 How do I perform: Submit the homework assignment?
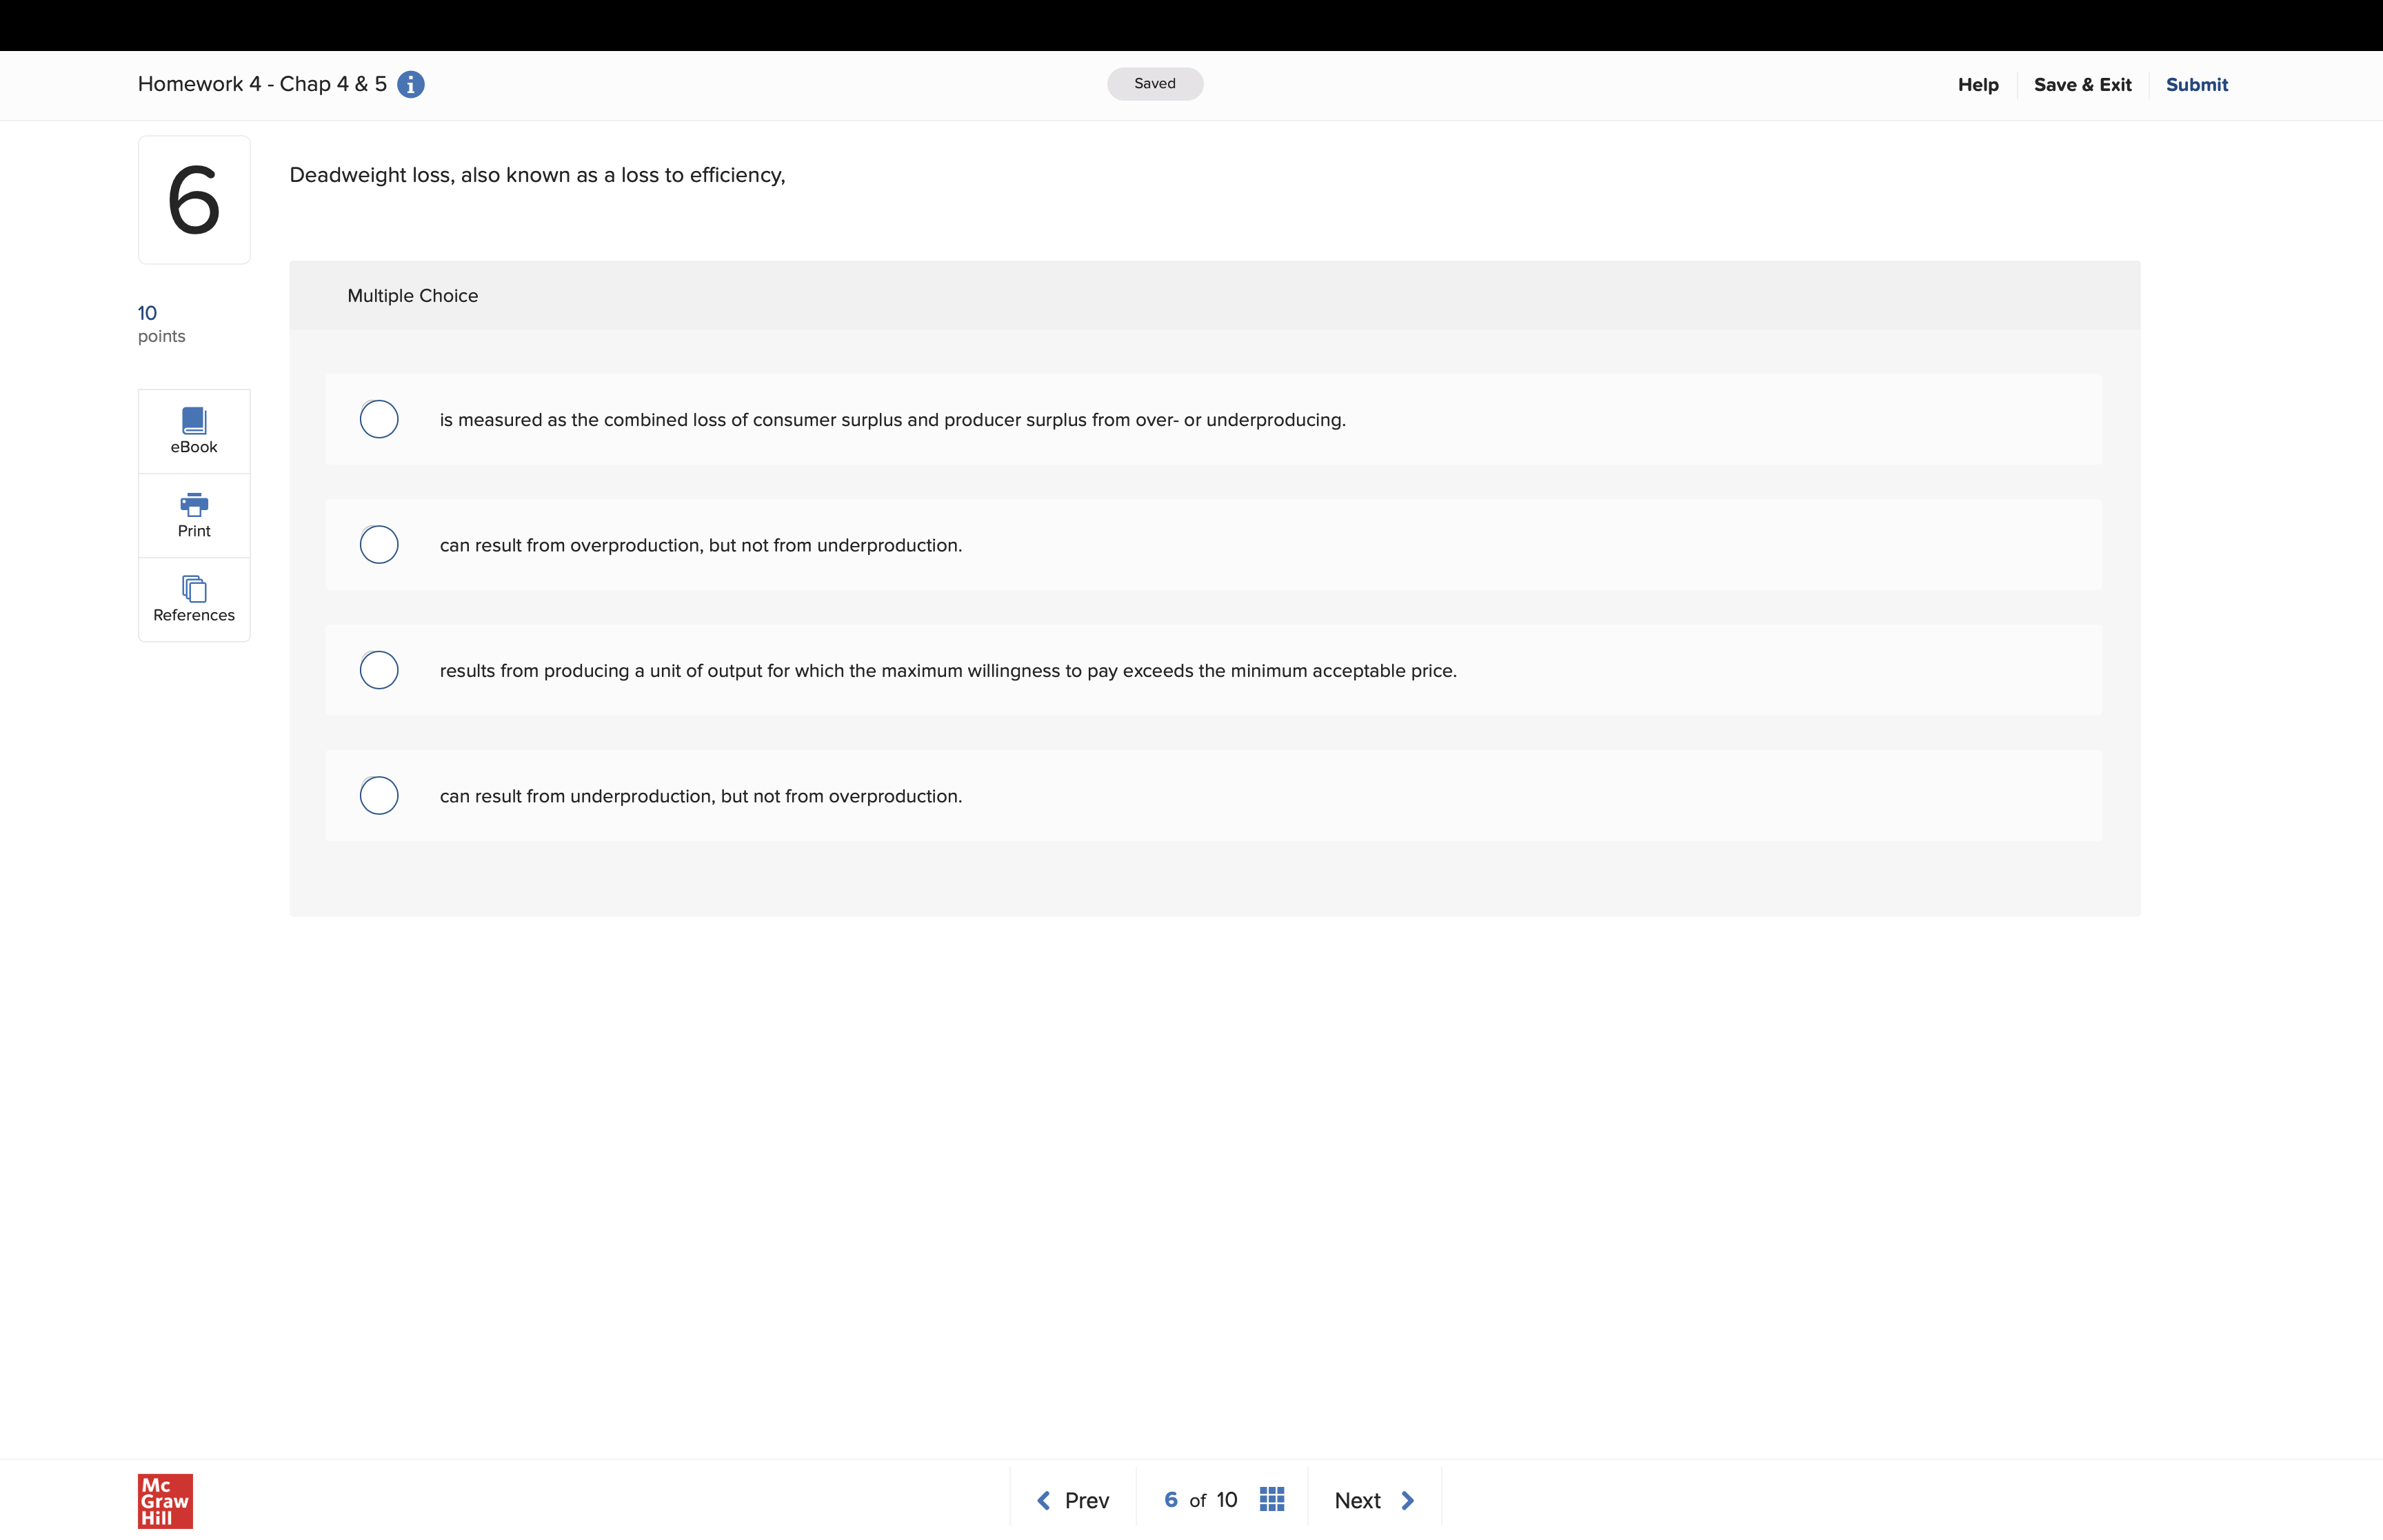click(x=2196, y=85)
